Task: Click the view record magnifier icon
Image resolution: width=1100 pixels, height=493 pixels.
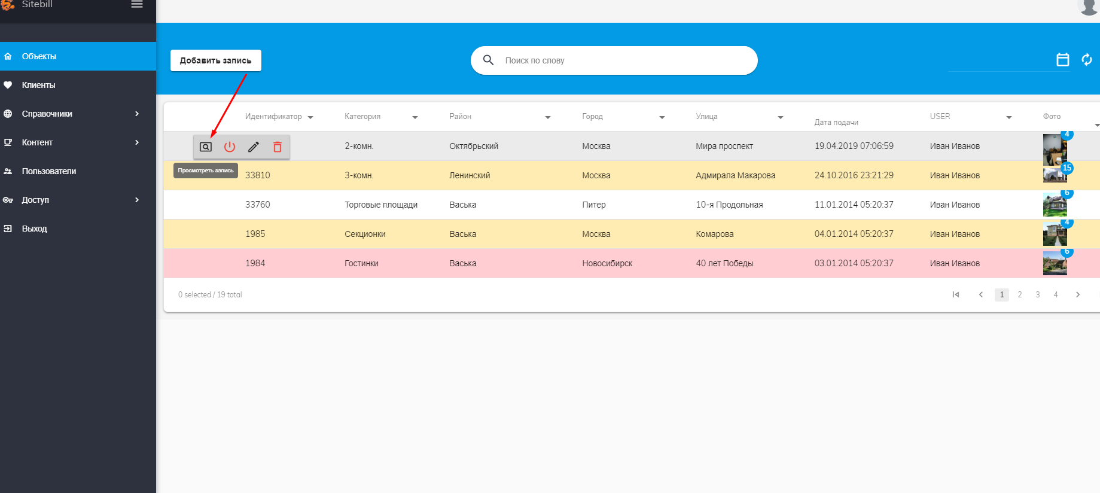Action: click(x=206, y=147)
